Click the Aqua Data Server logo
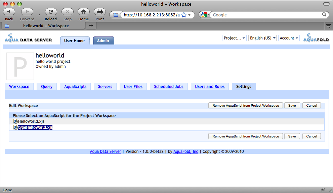The image size is (333, 193). click(28, 38)
